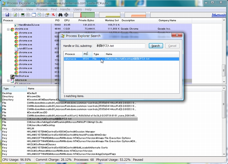Sort main list by Process column header
Screen dimensions: 228x164
point(27,20)
